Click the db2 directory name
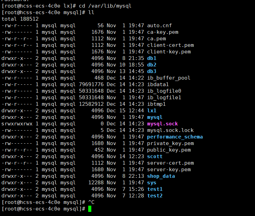255x216 pixels. click(x=152, y=65)
